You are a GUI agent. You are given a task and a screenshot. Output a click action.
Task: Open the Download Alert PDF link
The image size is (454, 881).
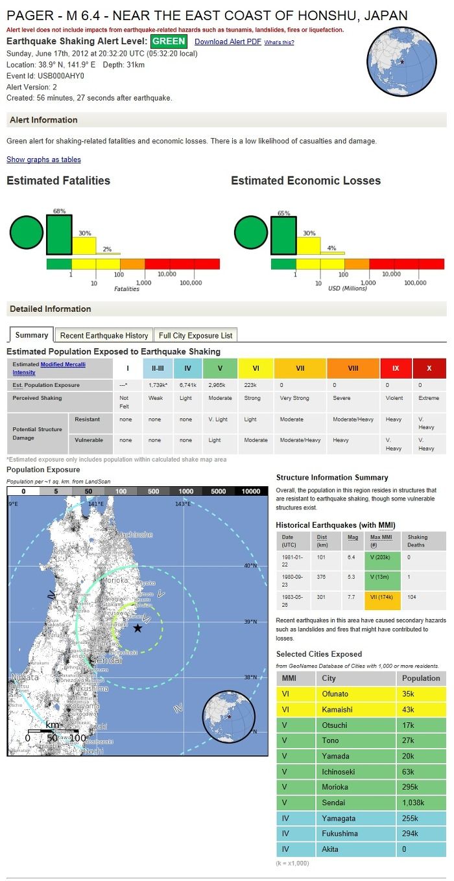click(x=228, y=41)
